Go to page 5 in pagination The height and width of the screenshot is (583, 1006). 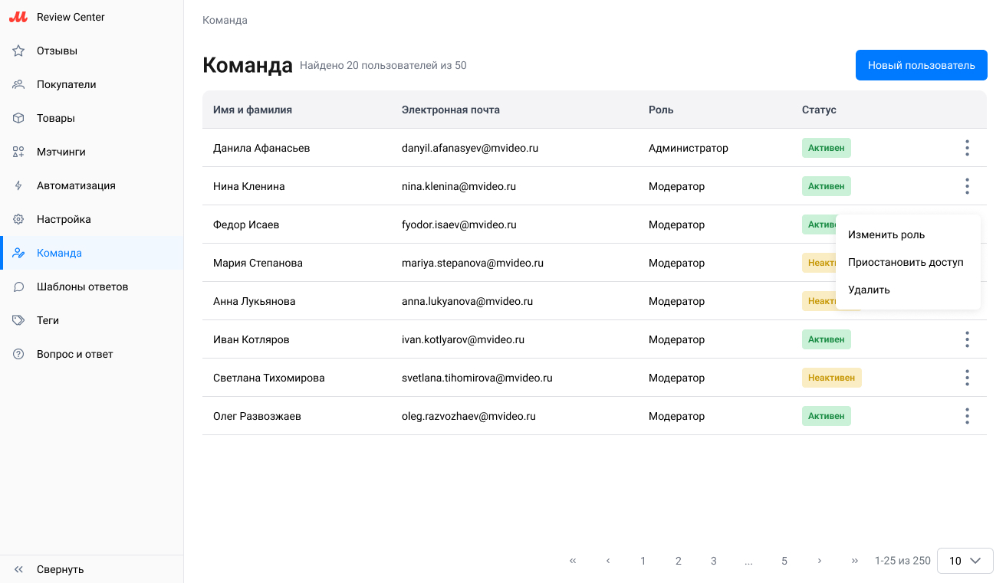click(x=784, y=561)
